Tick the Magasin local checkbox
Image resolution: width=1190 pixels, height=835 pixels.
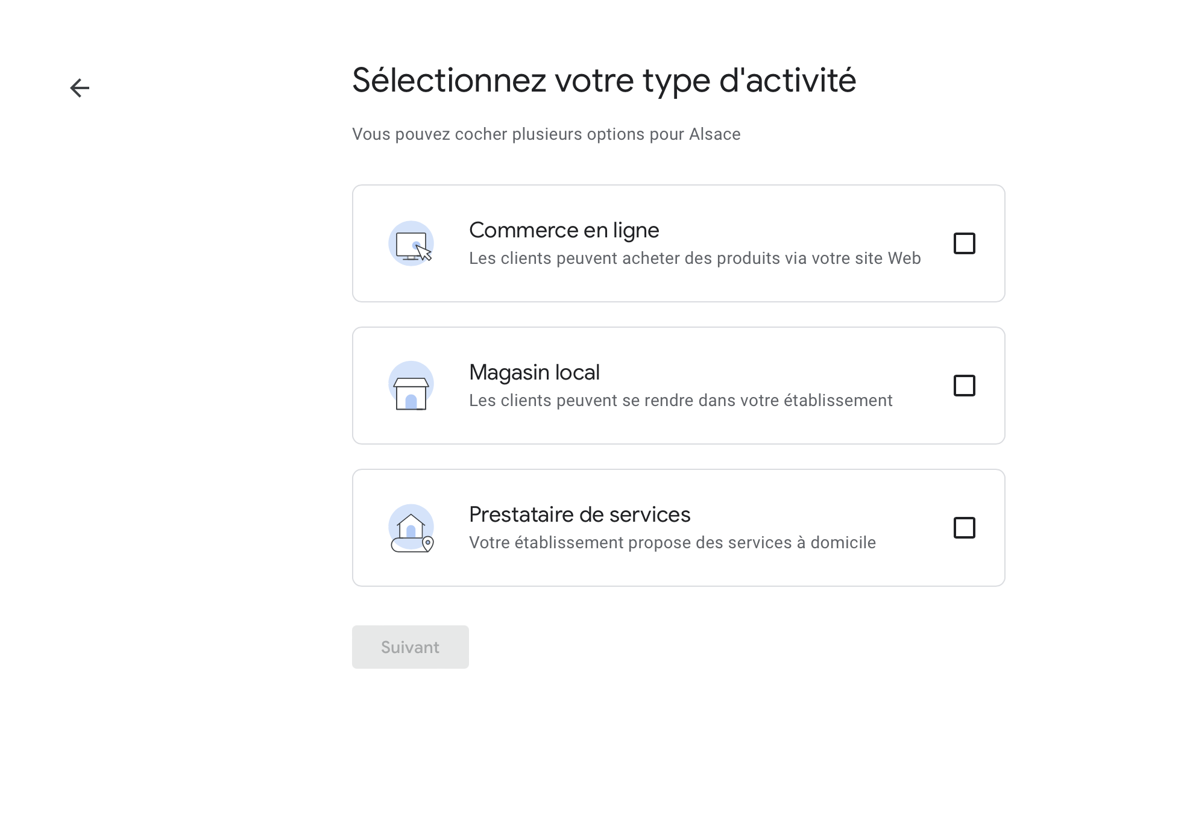click(964, 386)
